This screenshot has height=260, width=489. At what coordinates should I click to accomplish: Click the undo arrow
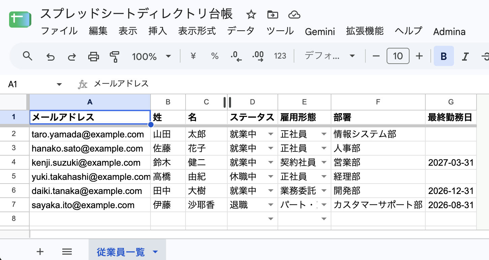tap(50, 56)
